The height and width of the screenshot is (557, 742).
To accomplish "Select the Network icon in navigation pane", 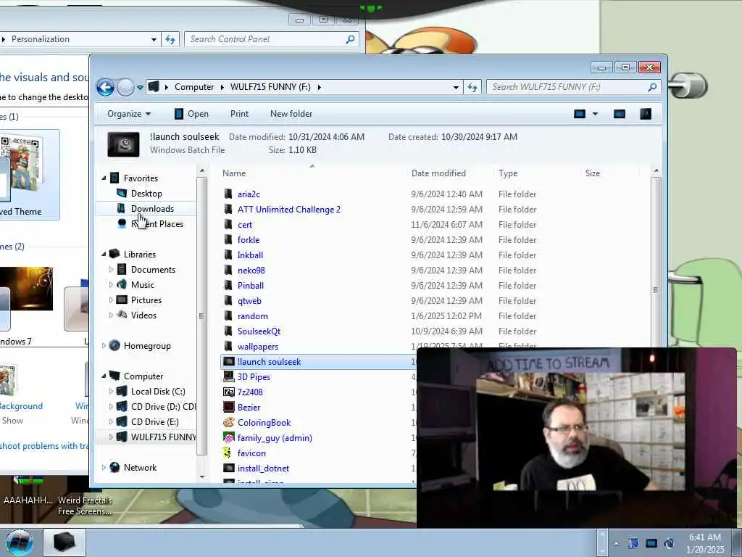I will tap(114, 468).
